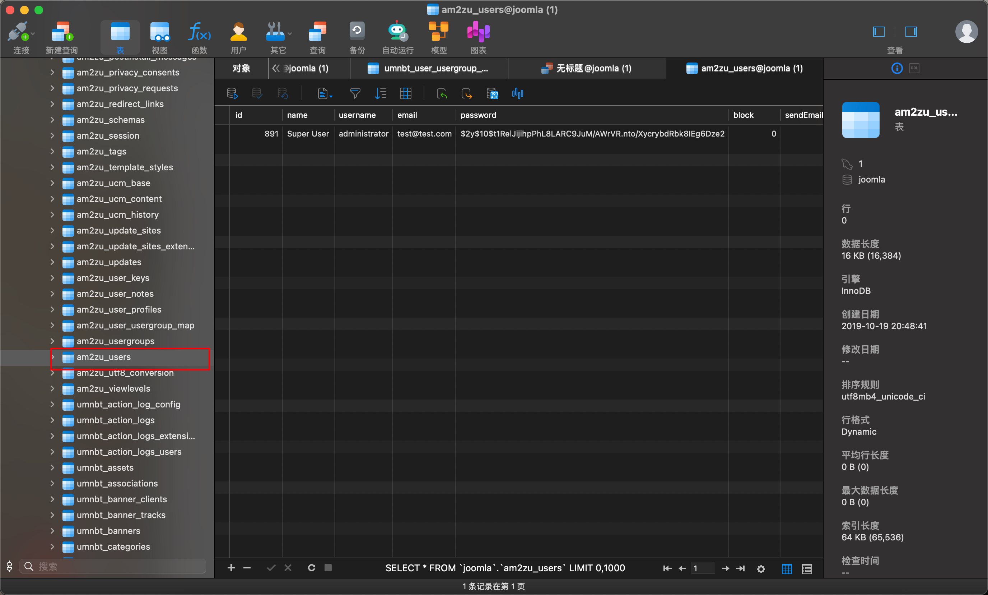
Task: Switch to the umnbt_user_usergroup_ tab
Action: 429,69
